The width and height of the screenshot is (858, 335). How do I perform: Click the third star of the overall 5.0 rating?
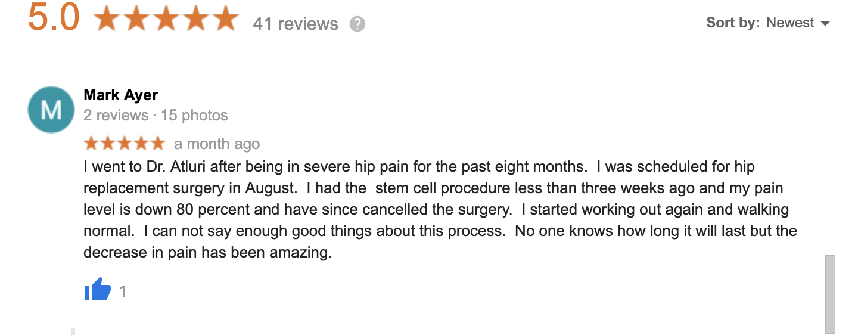click(x=166, y=18)
